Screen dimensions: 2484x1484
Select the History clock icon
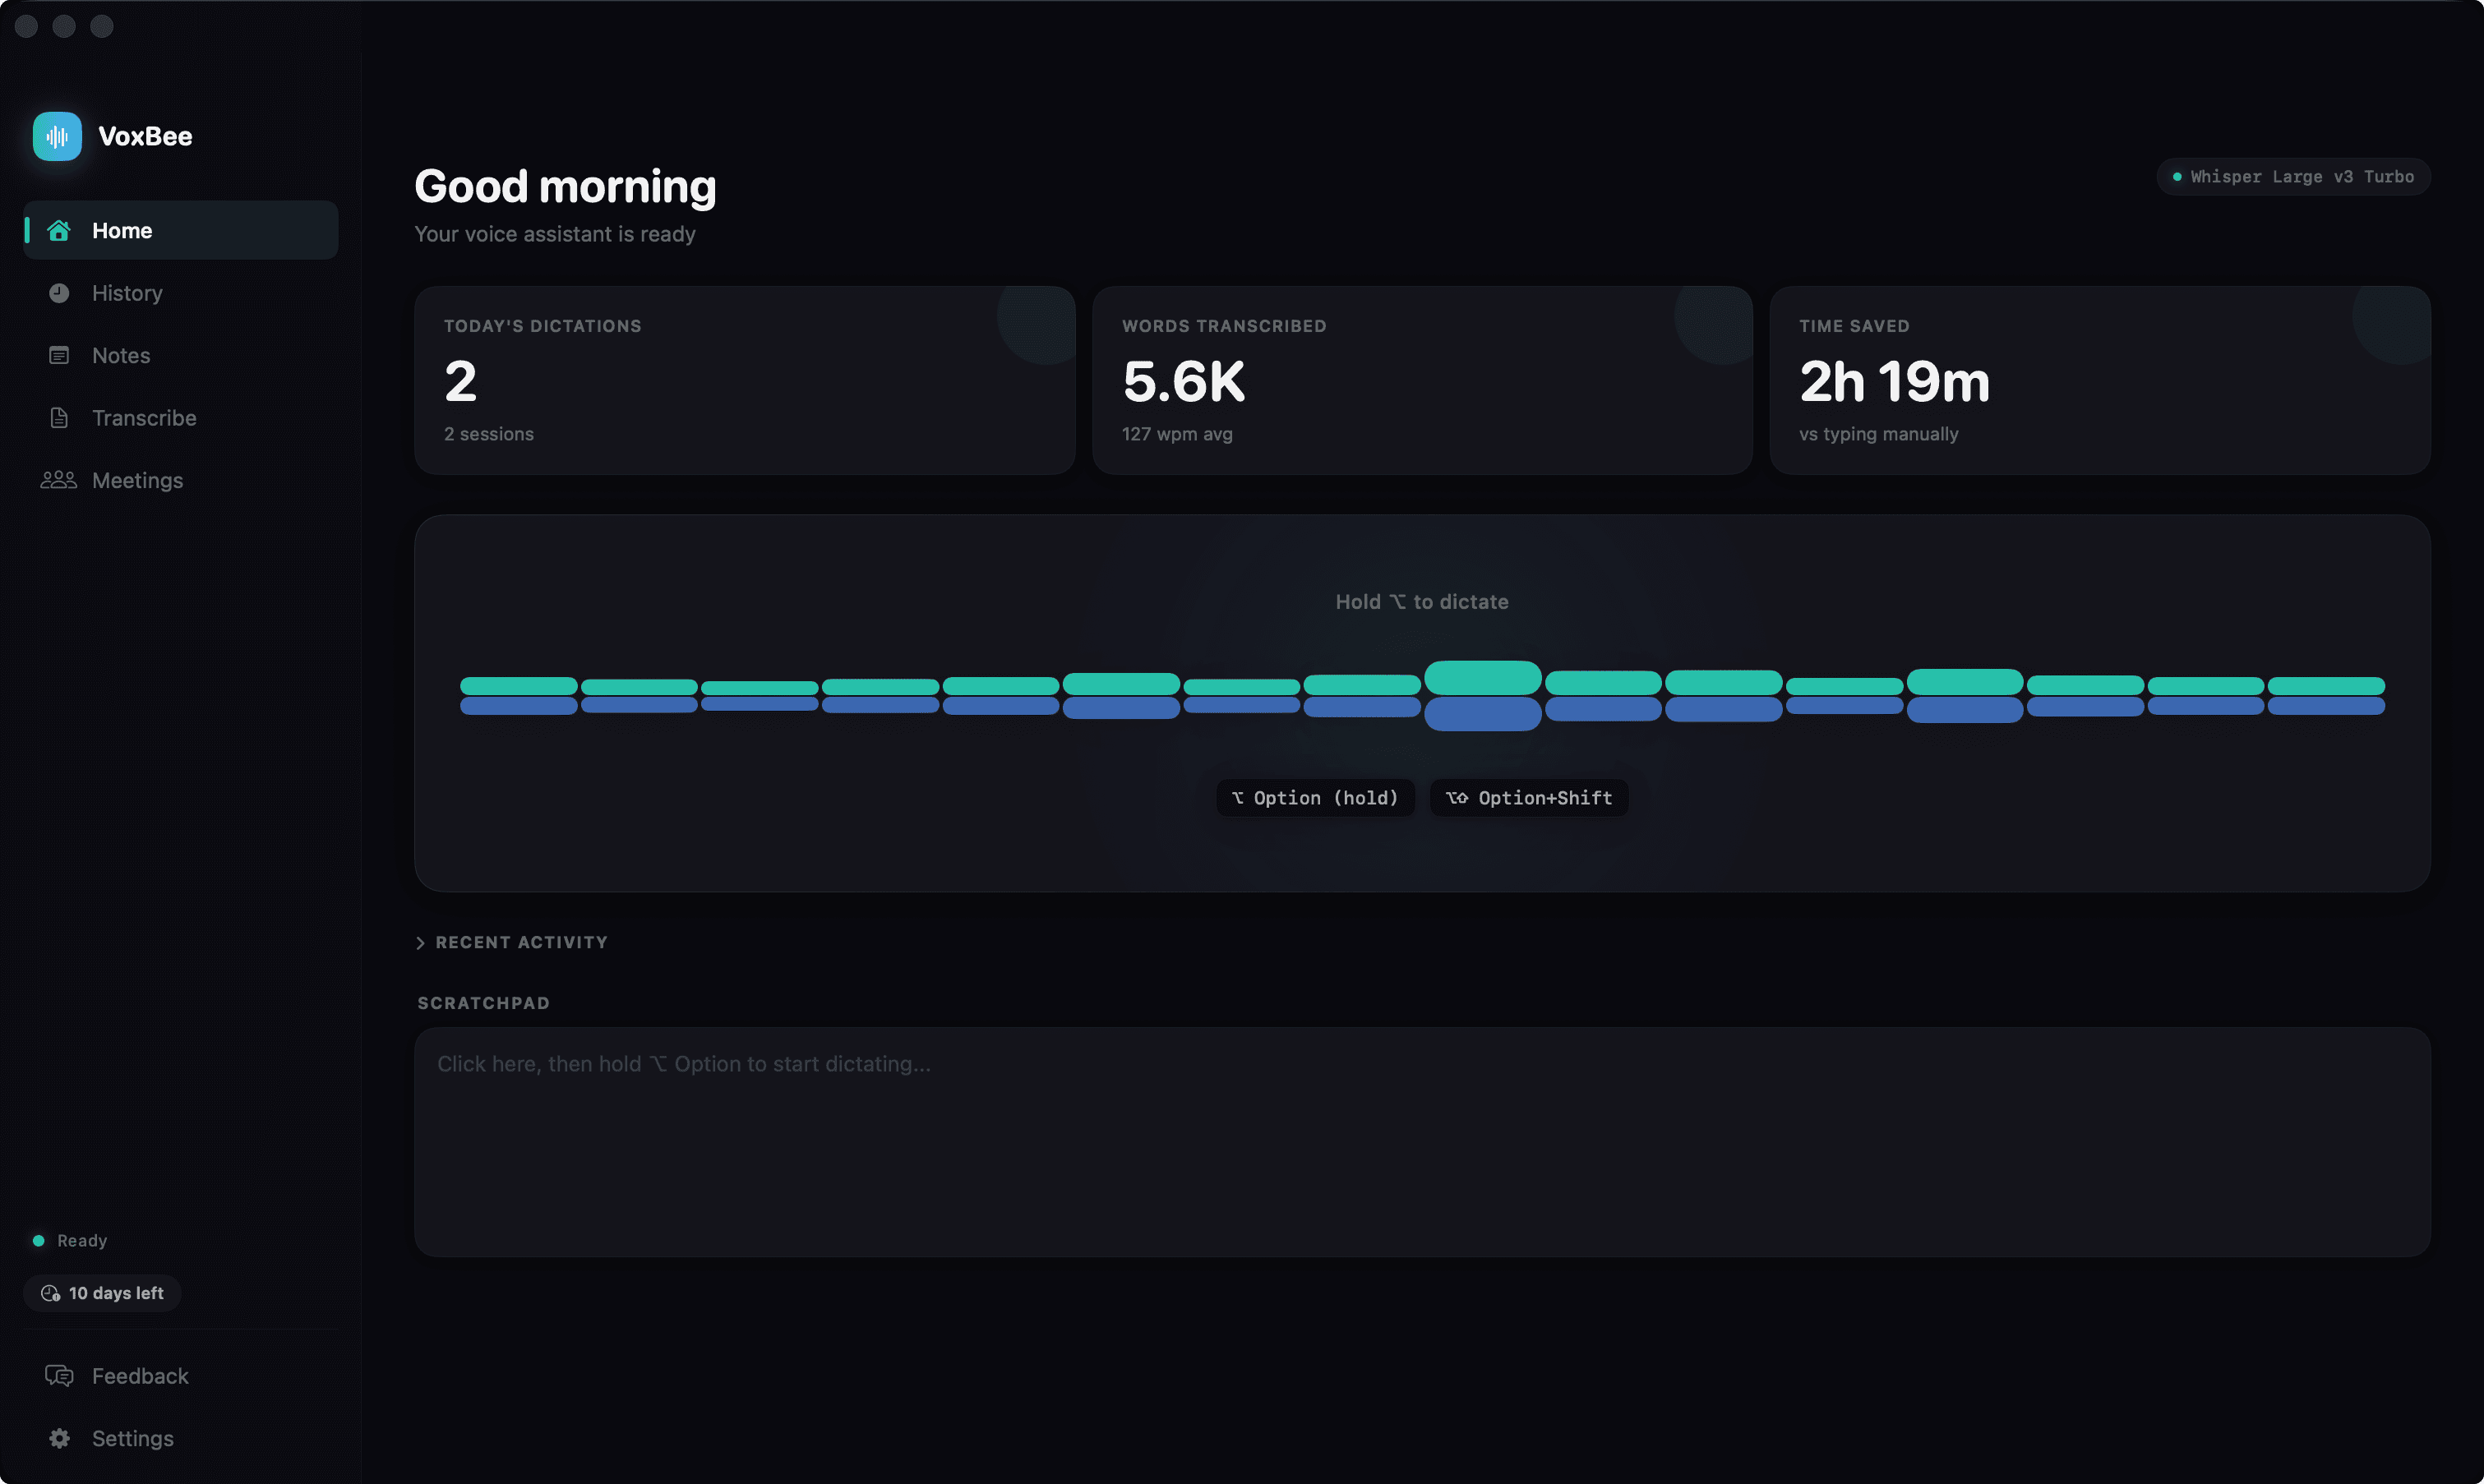(x=59, y=293)
